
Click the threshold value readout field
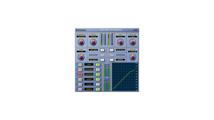pos(81,37)
